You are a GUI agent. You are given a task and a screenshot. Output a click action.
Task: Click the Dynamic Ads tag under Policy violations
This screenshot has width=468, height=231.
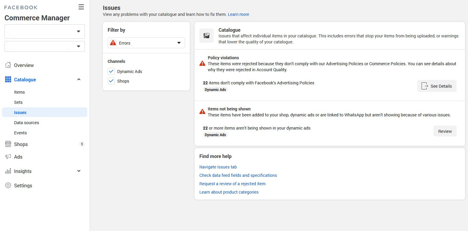215,89
